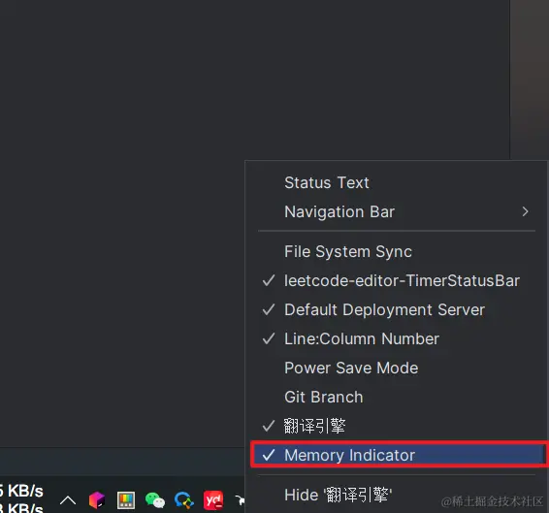549x513 pixels.
Task: Click the partially hidden tray icon beside Youdao
Action: tap(240, 500)
